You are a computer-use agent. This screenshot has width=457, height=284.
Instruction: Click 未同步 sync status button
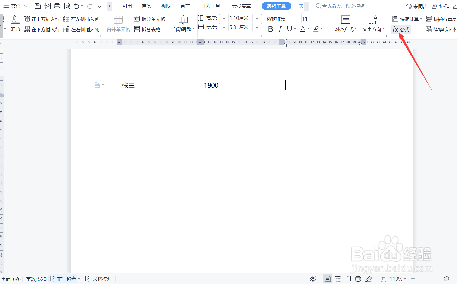point(416,6)
